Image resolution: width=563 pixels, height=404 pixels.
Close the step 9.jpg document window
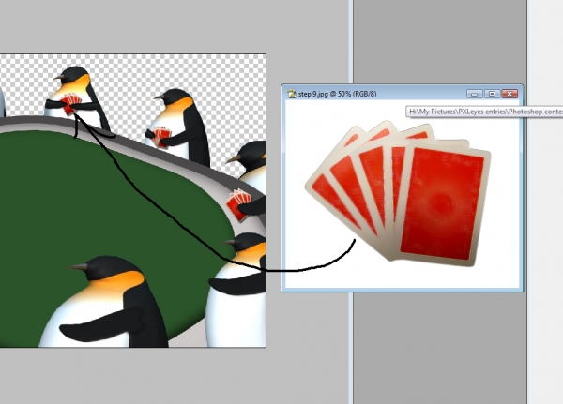tap(510, 94)
